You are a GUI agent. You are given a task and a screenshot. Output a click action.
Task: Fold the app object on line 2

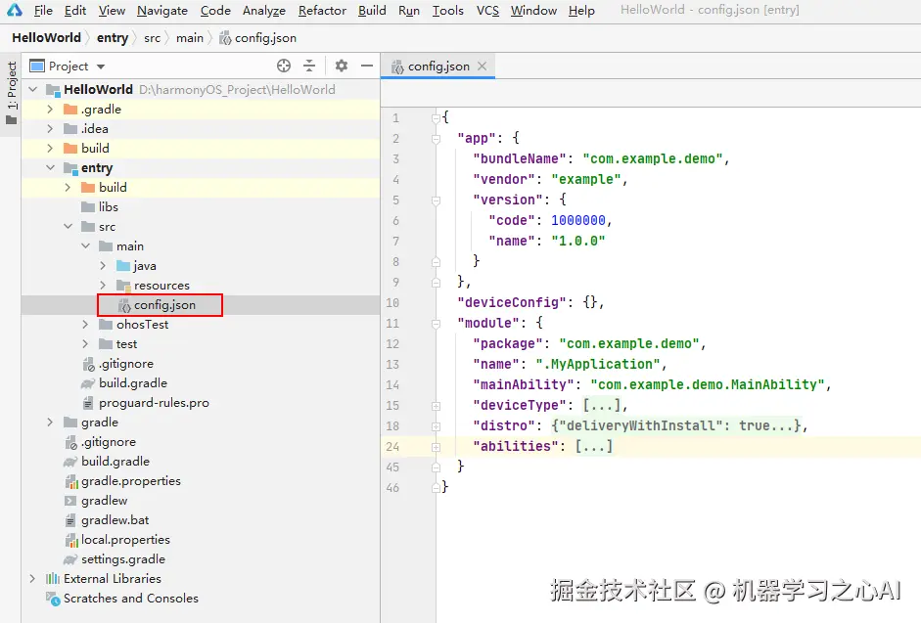[436, 139]
